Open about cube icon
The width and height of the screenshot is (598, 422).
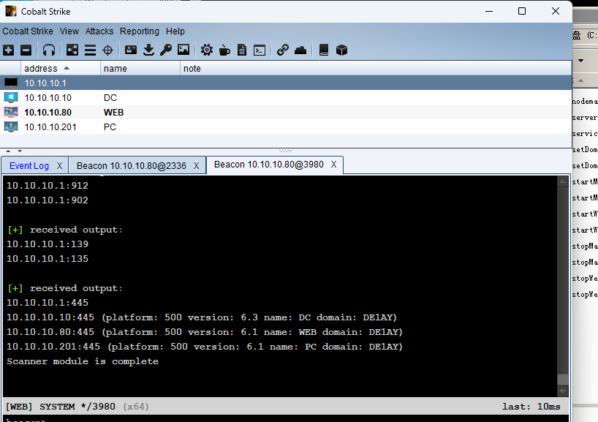click(x=341, y=50)
